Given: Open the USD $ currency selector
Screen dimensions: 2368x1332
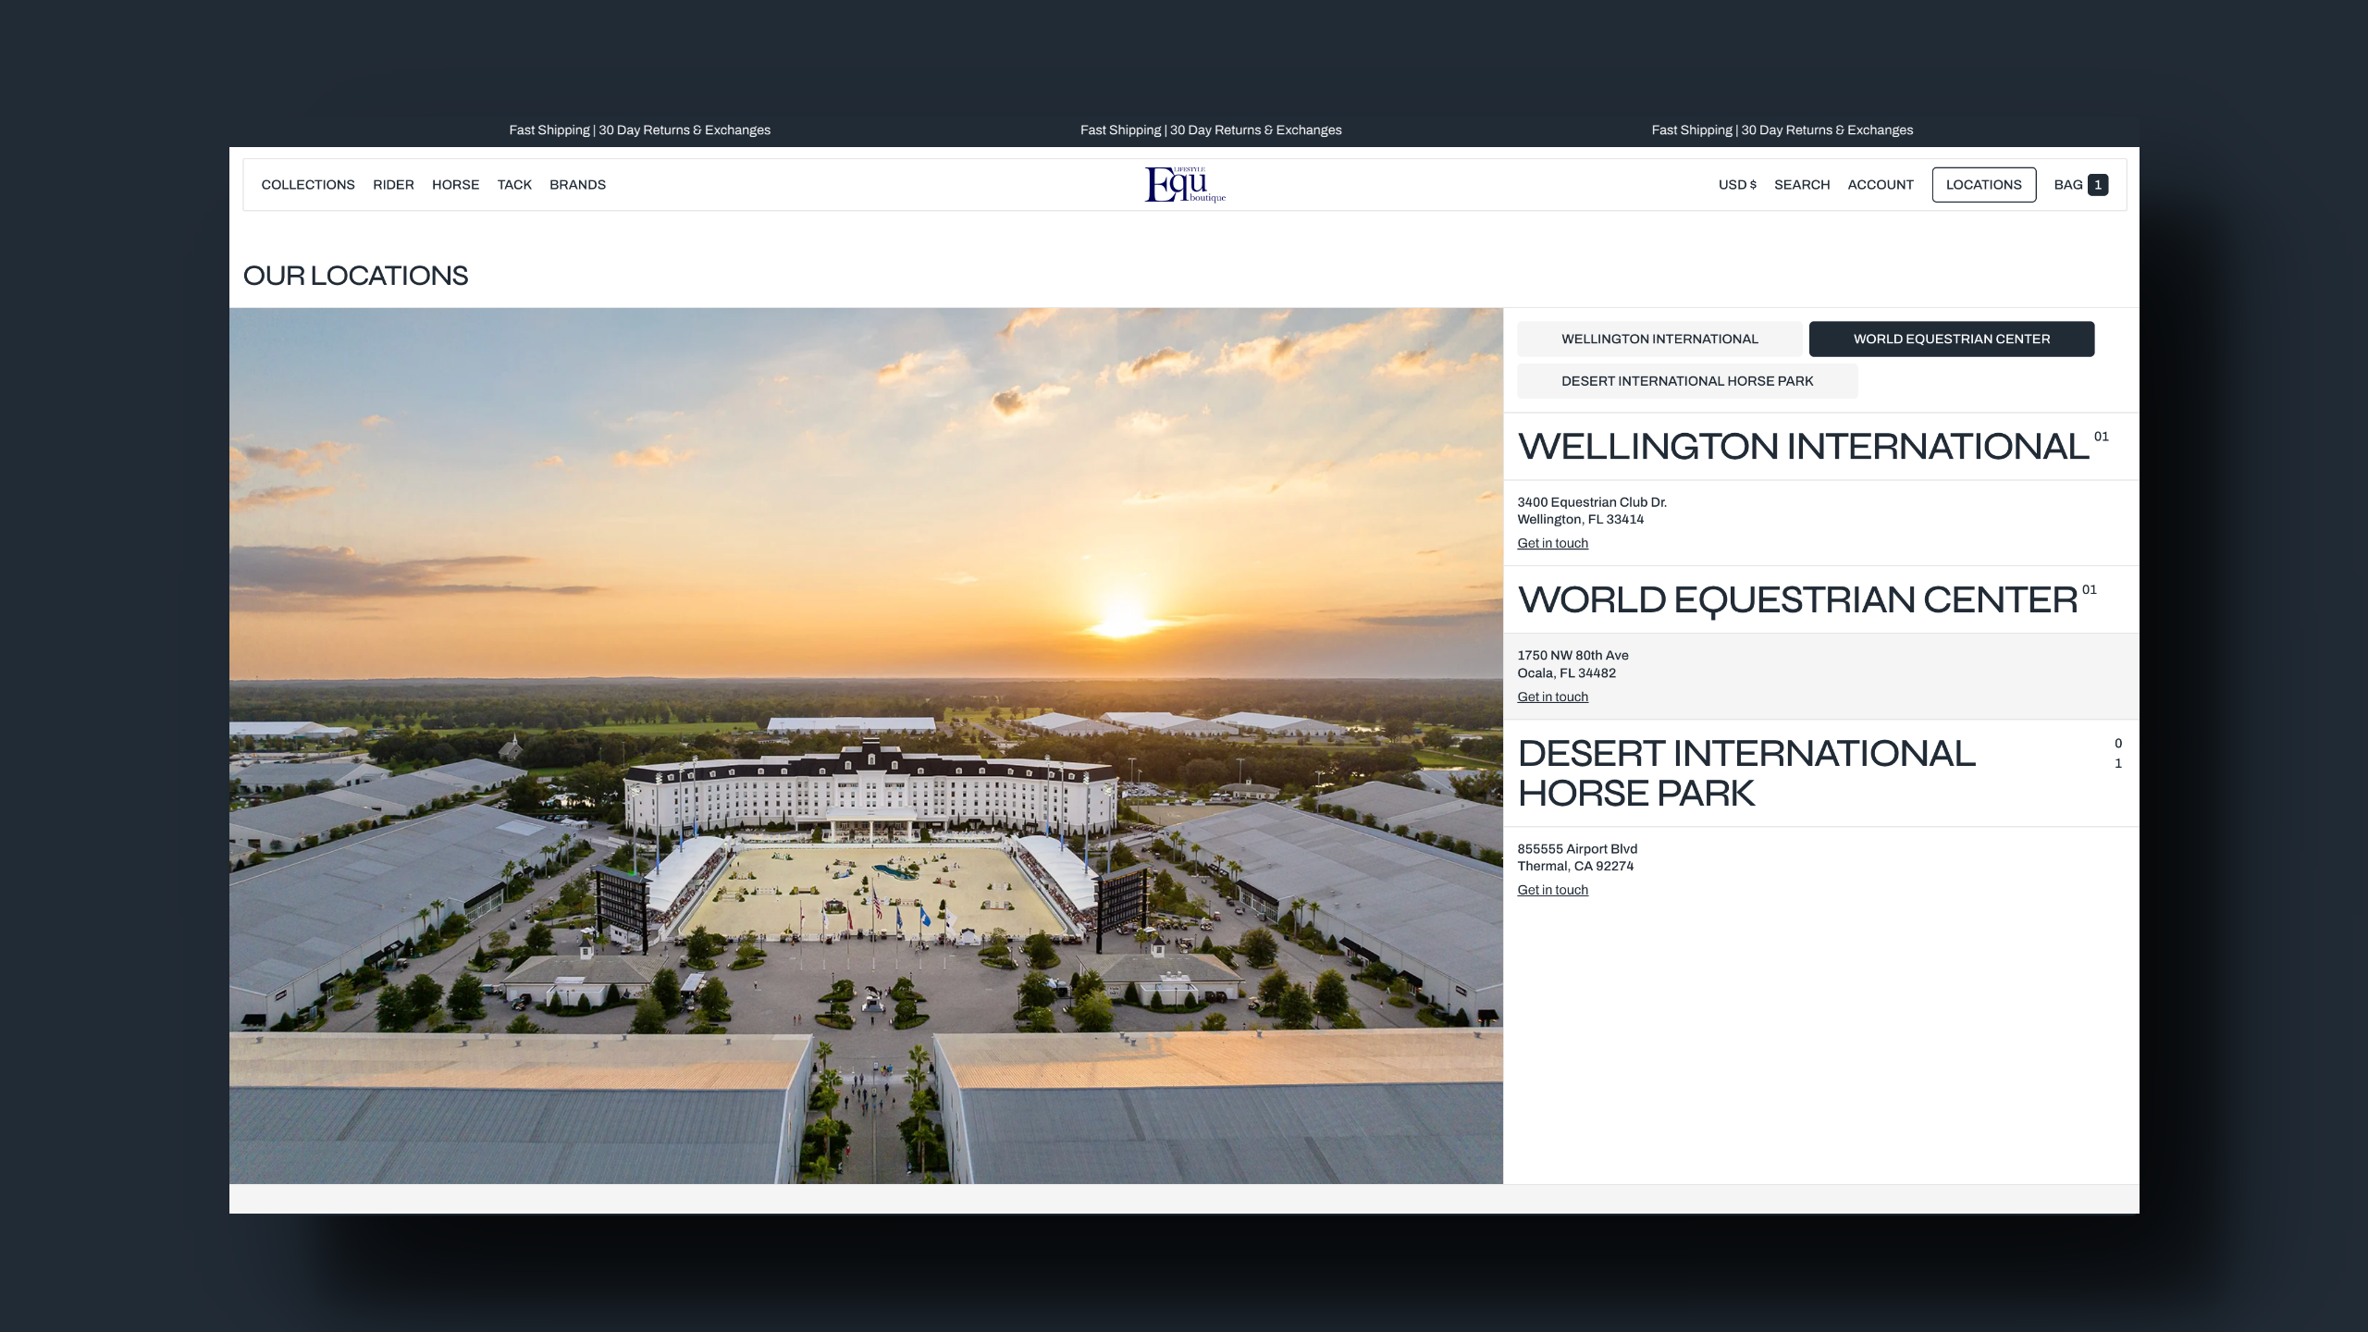Looking at the screenshot, I should pyautogui.click(x=1737, y=185).
